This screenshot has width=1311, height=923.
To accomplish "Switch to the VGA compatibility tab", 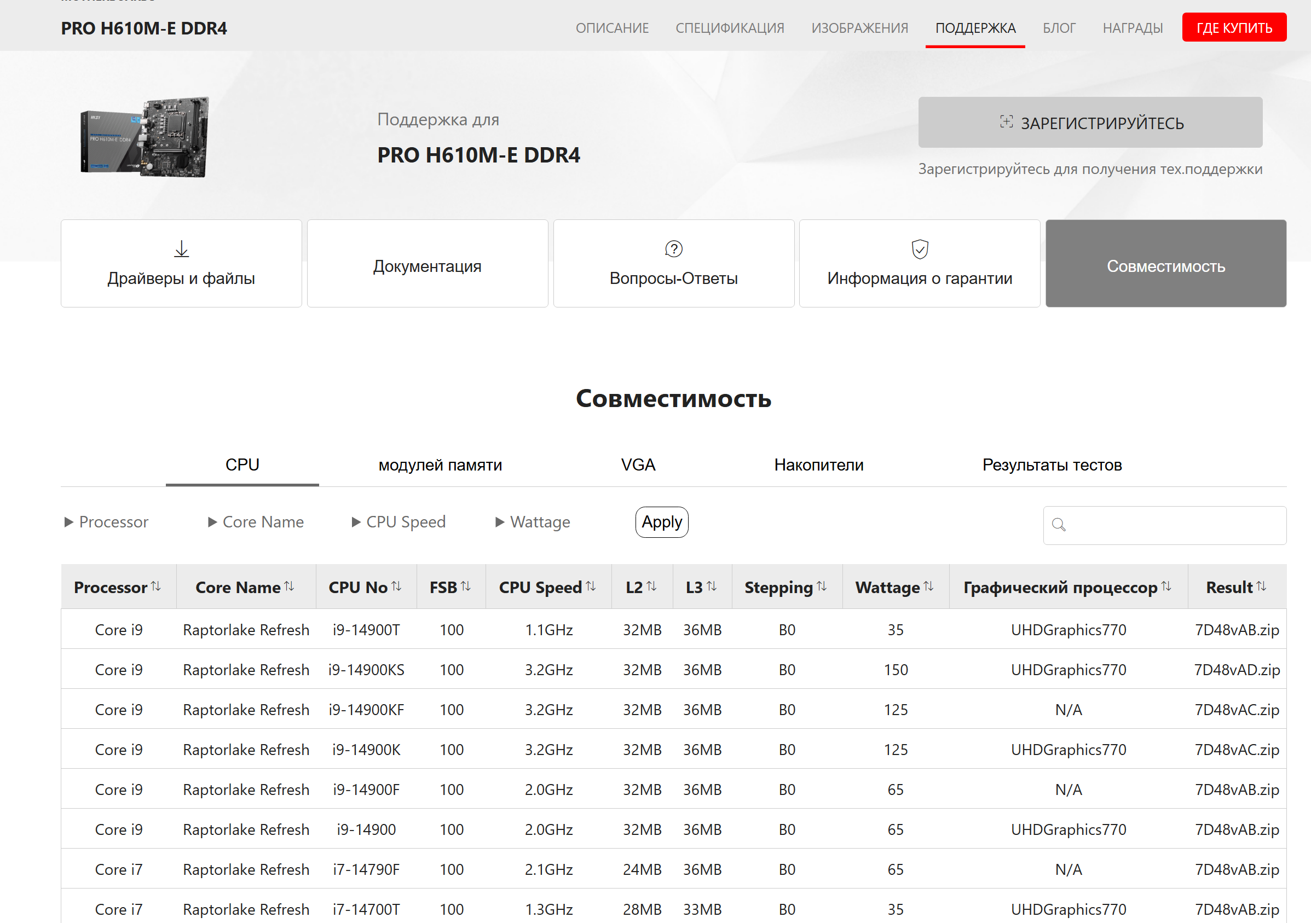I will pos(638,465).
